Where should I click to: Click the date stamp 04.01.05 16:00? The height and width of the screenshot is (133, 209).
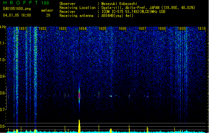click(17, 15)
